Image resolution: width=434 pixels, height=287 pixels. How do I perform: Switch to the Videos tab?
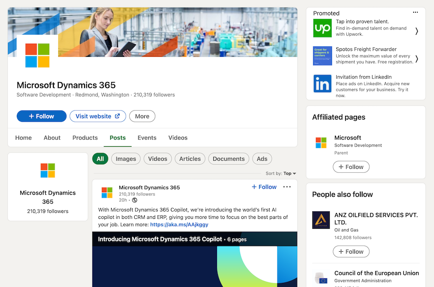(178, 138)
